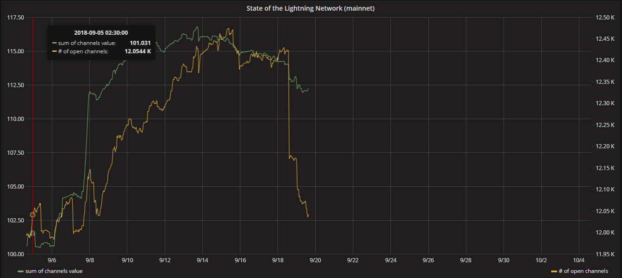Click the right axis value '12.30 K'
Image resolution: width=622 pixels, height=278 pixels.
(x=605, y=103)
